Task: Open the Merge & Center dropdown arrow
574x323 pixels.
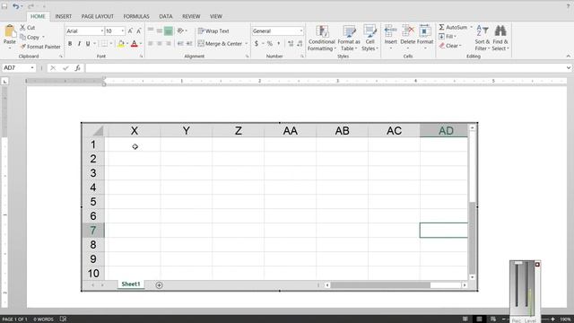Action: pyautogui.click(x=247, y=44)
